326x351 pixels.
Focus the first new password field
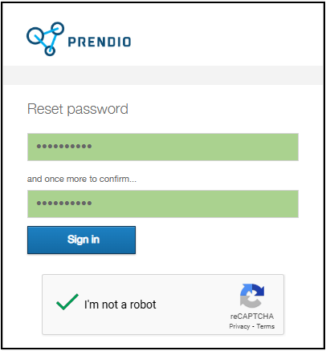pyautogui.click(x=163, y=147)
